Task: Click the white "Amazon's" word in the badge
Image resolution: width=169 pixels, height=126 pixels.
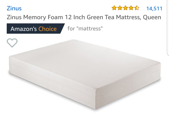Action: [24, 29]
